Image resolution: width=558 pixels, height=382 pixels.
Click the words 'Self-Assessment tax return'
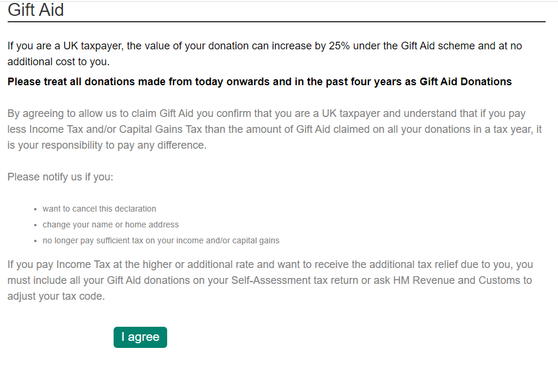[295, 280]
